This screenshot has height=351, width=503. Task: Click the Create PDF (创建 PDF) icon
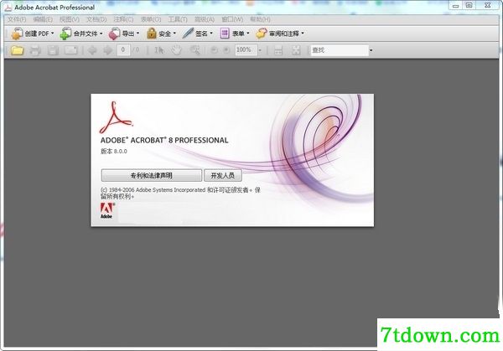[17, 34]
